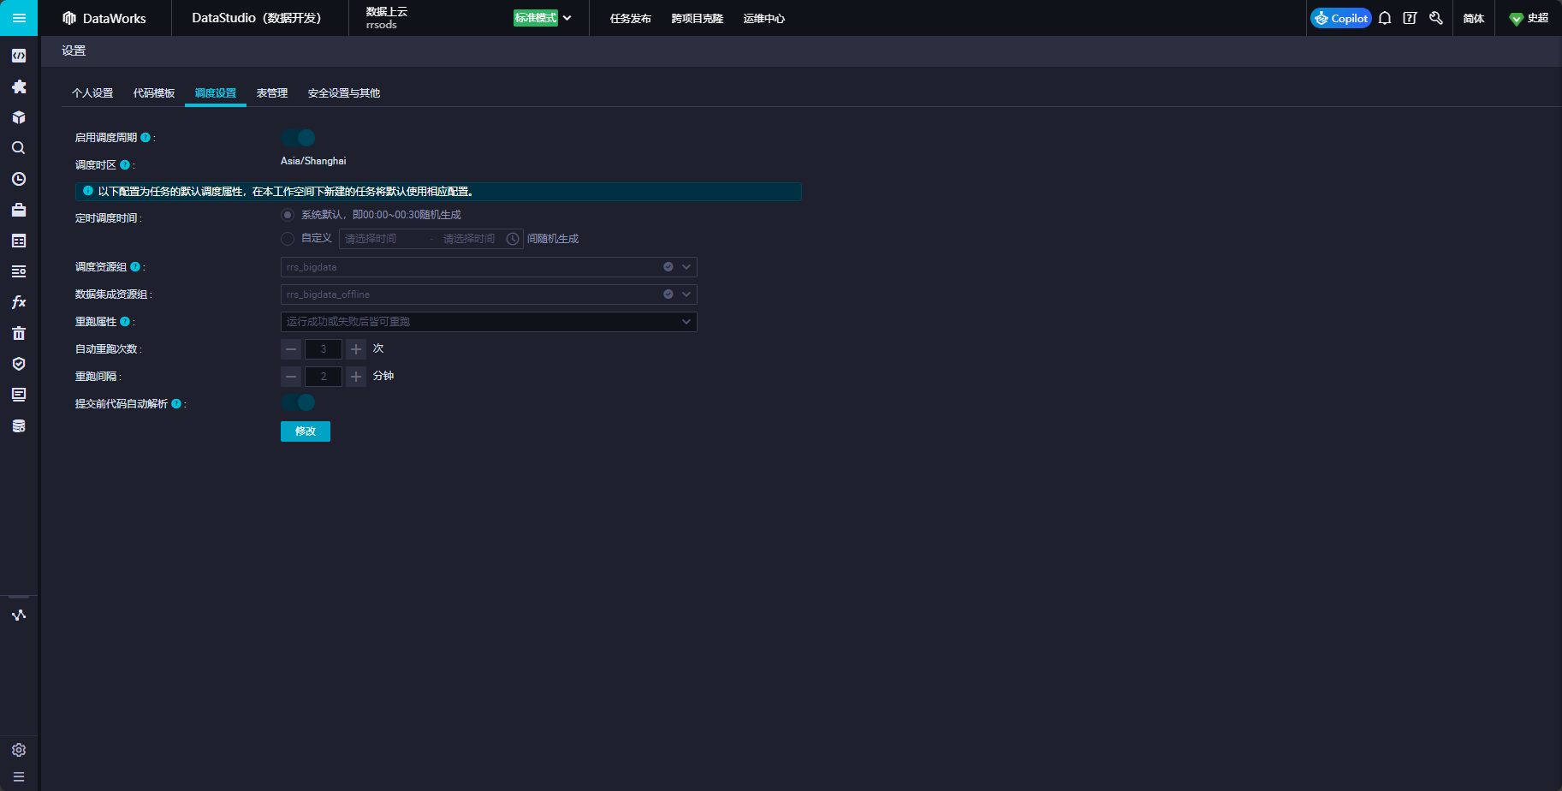Open the hamburger menu at top-left
Screen dimensions: 1562x791
click(x=19, y=18)
